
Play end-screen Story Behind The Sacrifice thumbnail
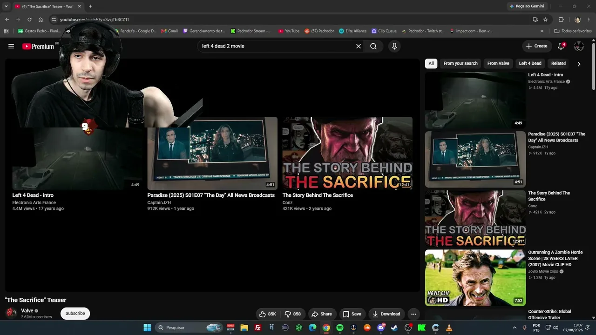347,153
